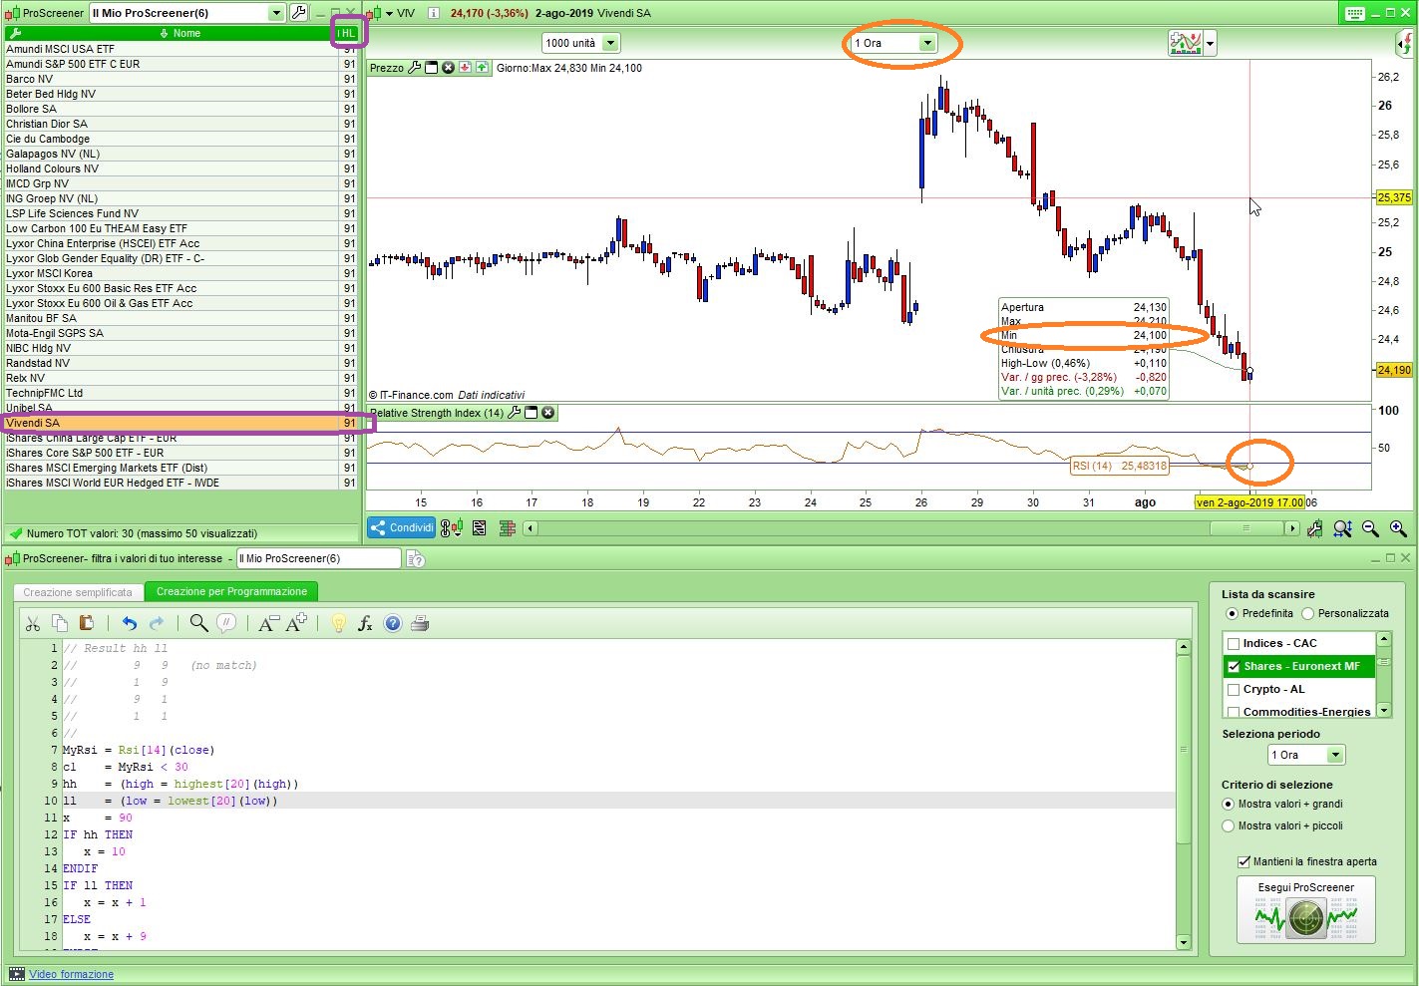Click the info icon beside VIV ticker
1419x986 pixels.
[434, 13]
